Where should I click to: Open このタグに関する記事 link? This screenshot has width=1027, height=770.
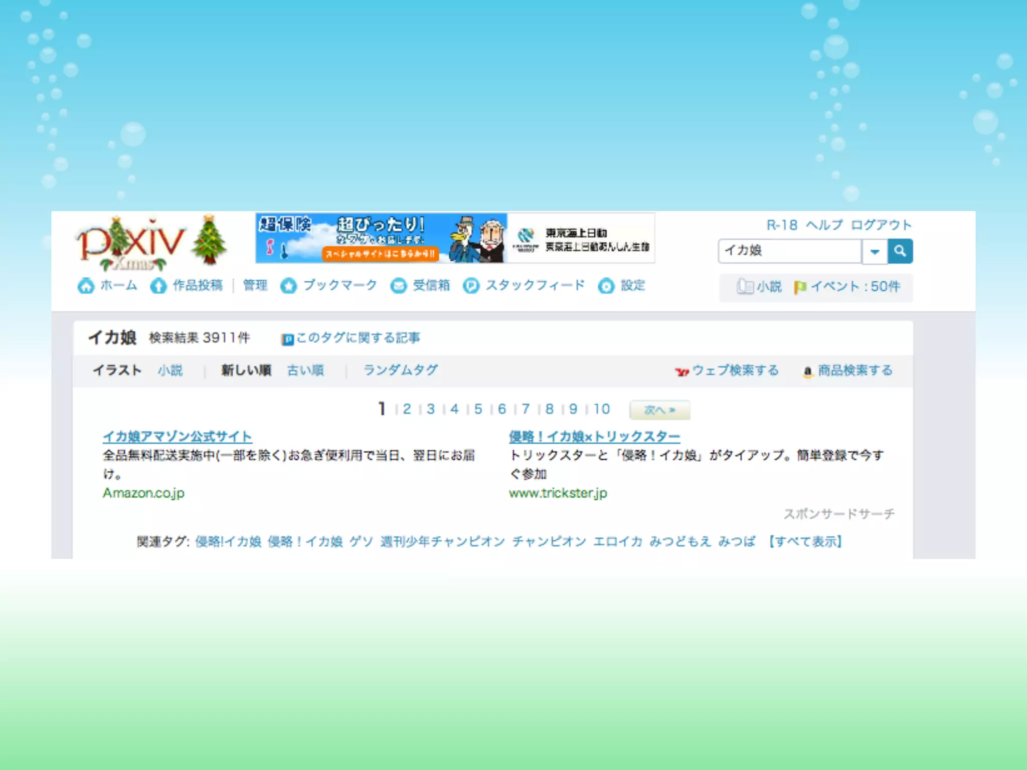pos(357,338)
